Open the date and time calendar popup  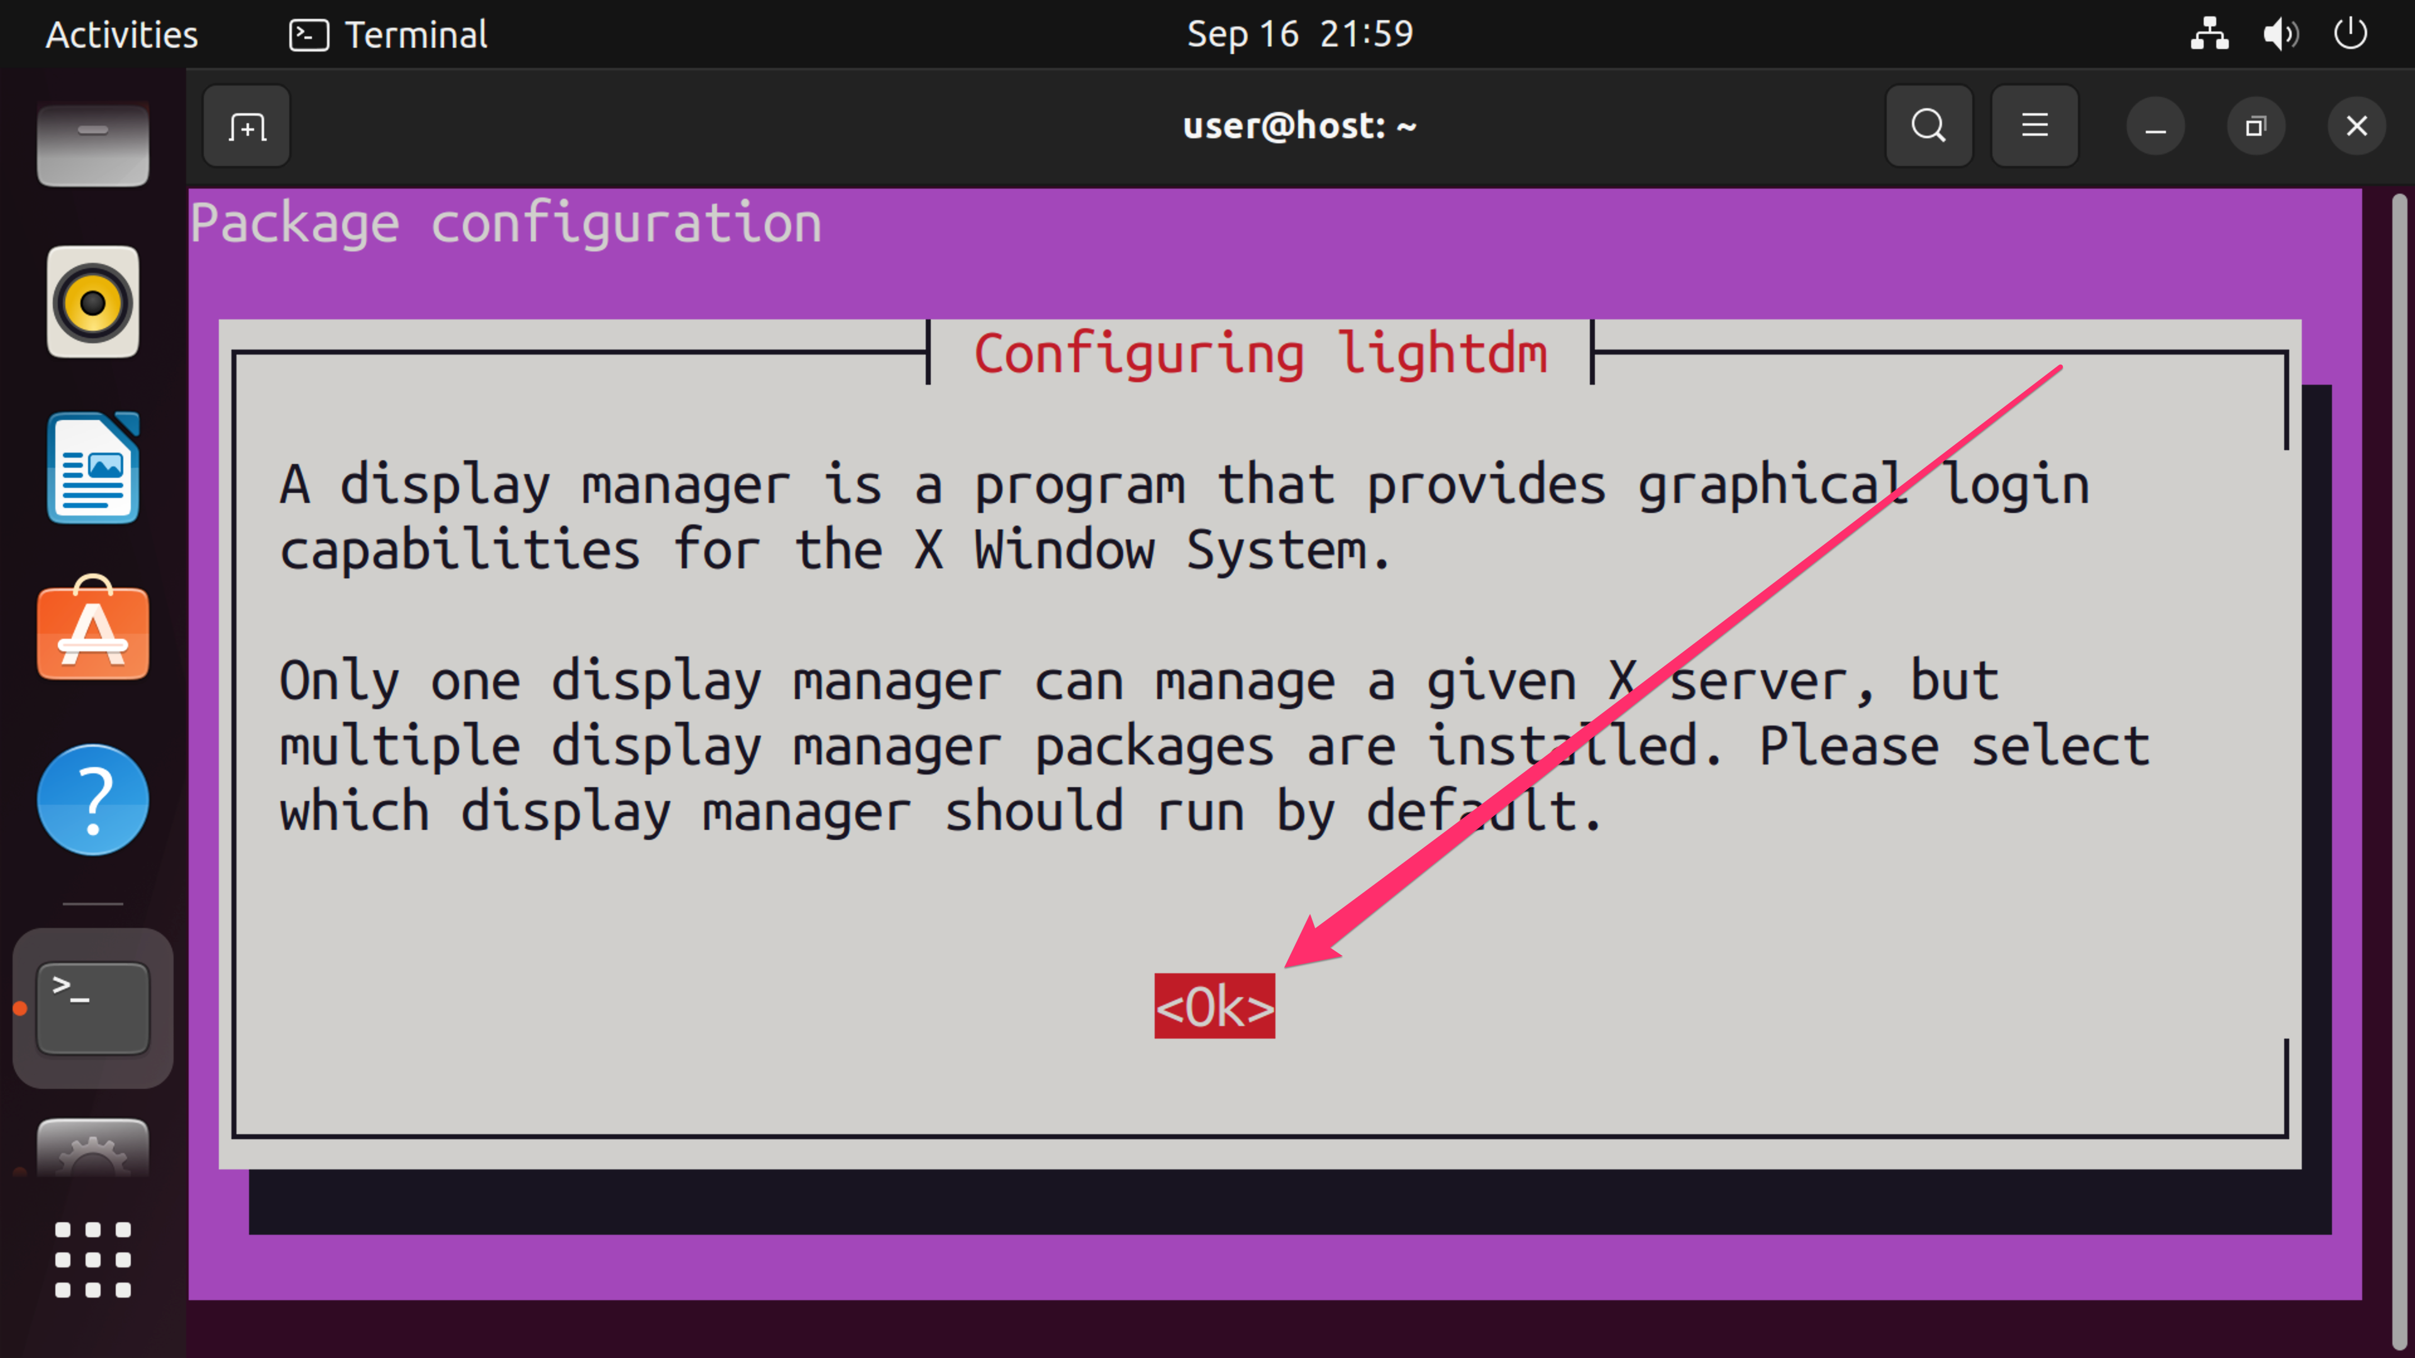[1299, 35]
